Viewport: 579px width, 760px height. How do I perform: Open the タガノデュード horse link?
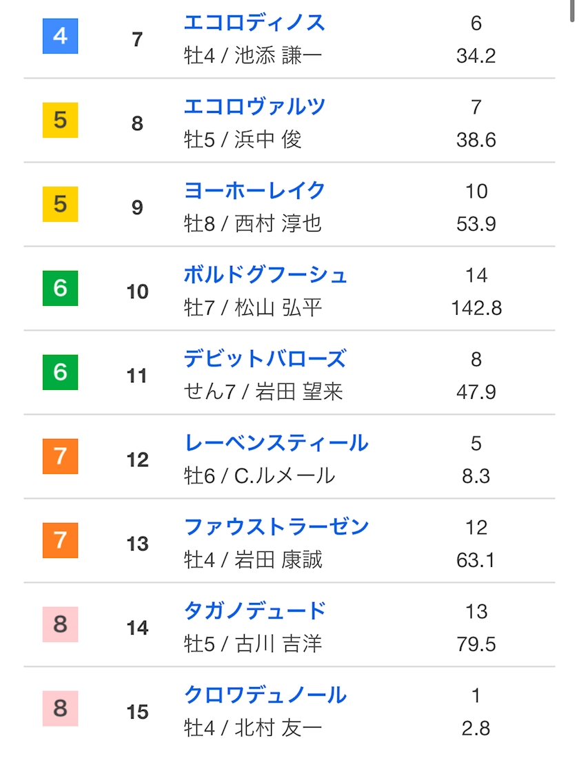coord(254,611)
